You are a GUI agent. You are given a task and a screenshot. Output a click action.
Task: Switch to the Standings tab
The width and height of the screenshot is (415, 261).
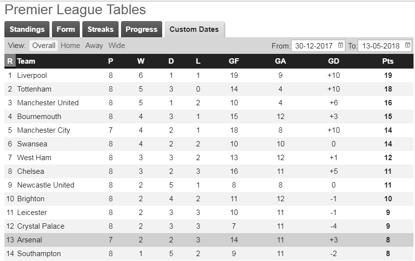[27, 29]
